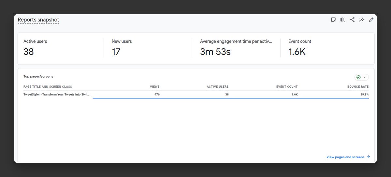Sort by Views column header
Image resolution: width=391 pixels, height=177 pixels.
coord(155,87)
